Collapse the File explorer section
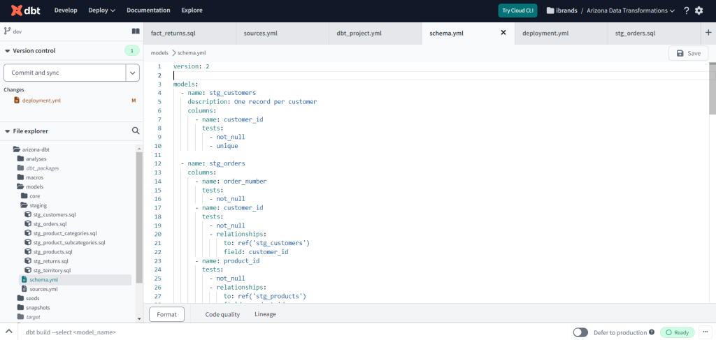Image resolution: width=716 pixels, height=340 pixels. coord(7,131)
